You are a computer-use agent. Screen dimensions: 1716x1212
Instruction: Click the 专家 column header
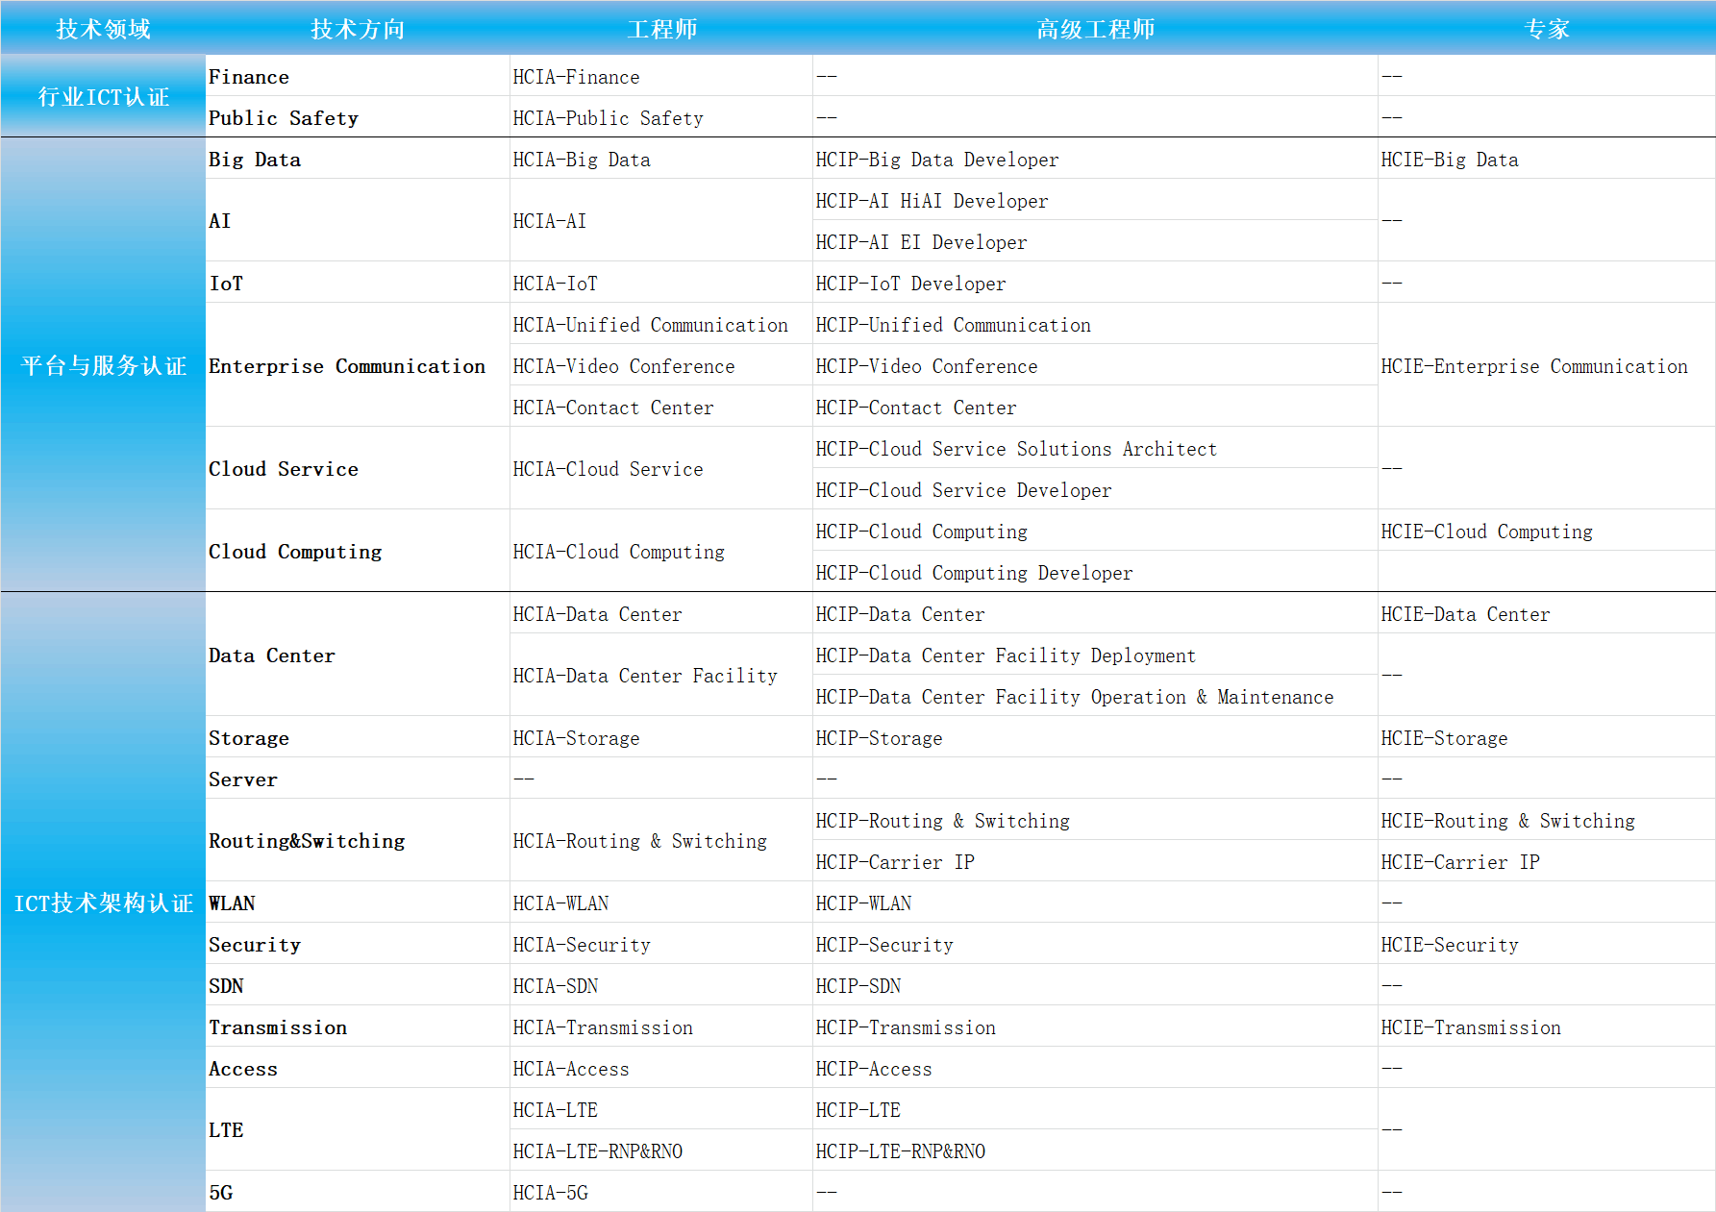tap(1546, 29)
